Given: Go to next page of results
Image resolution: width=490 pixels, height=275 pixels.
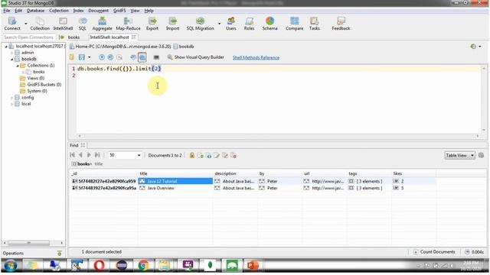Looking at the screenshot, I should (x=89, y=155).
